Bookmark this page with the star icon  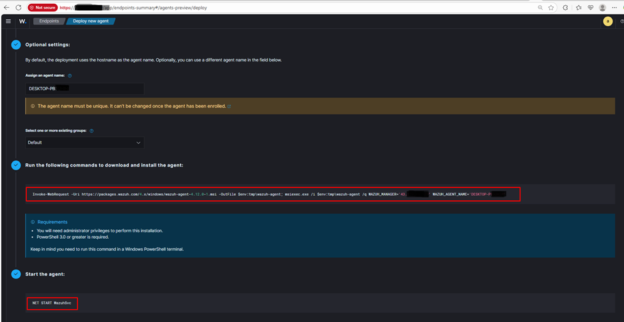coord(551,8)
